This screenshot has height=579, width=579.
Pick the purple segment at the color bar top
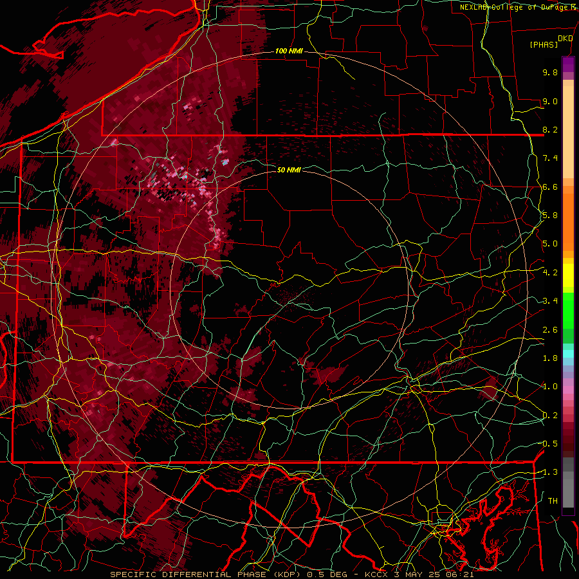click(568, 64)
